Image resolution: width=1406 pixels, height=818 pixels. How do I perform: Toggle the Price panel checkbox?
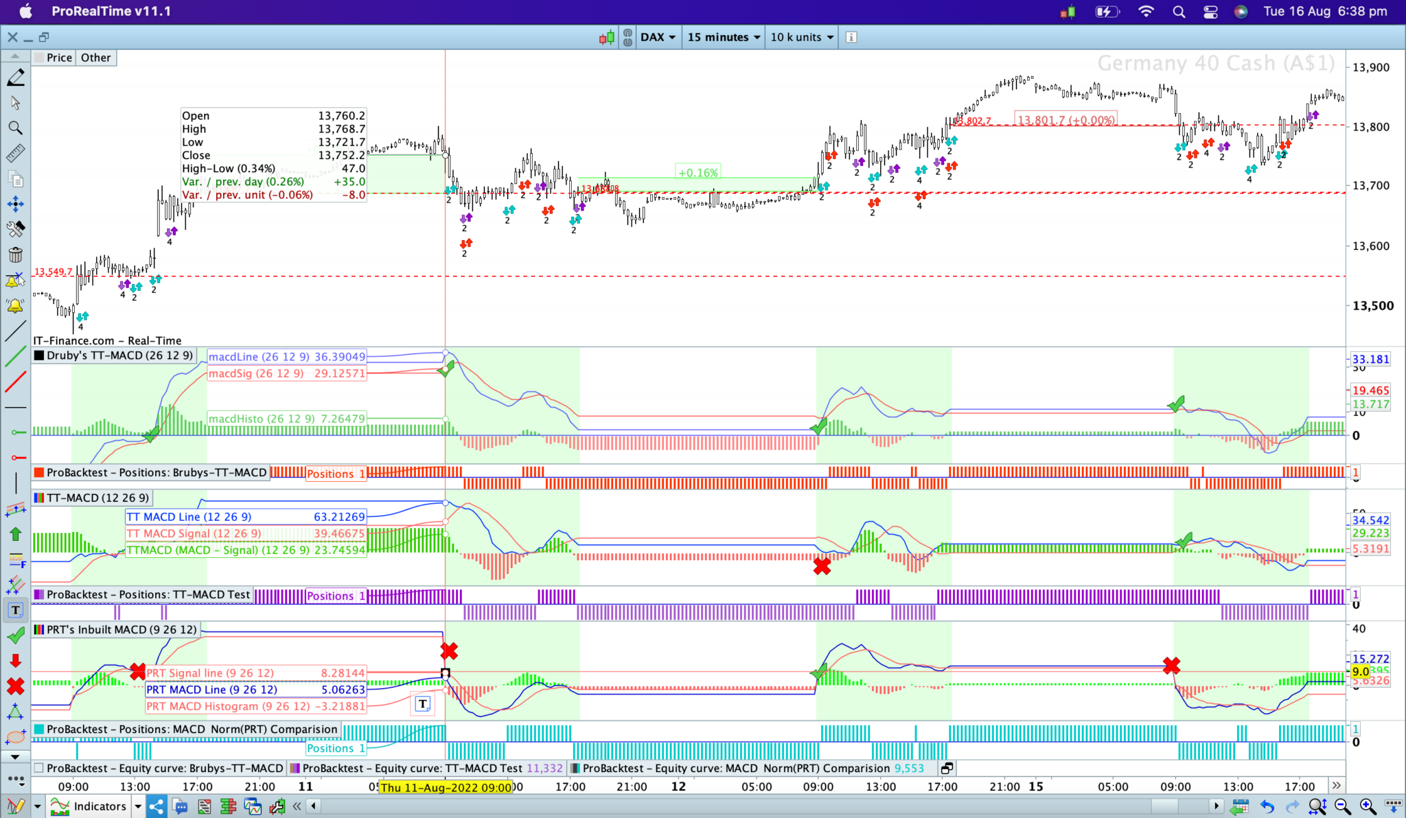[x=39, y=58]
